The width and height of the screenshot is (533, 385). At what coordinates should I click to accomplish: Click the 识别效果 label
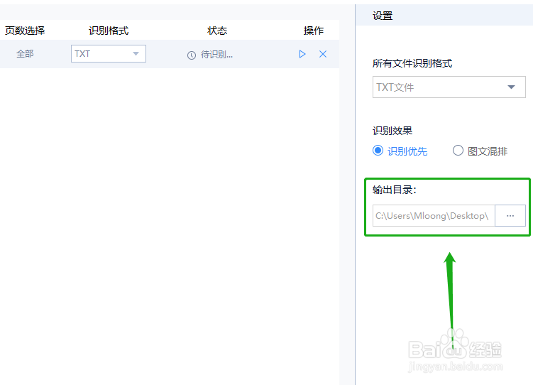coord(392,131)
